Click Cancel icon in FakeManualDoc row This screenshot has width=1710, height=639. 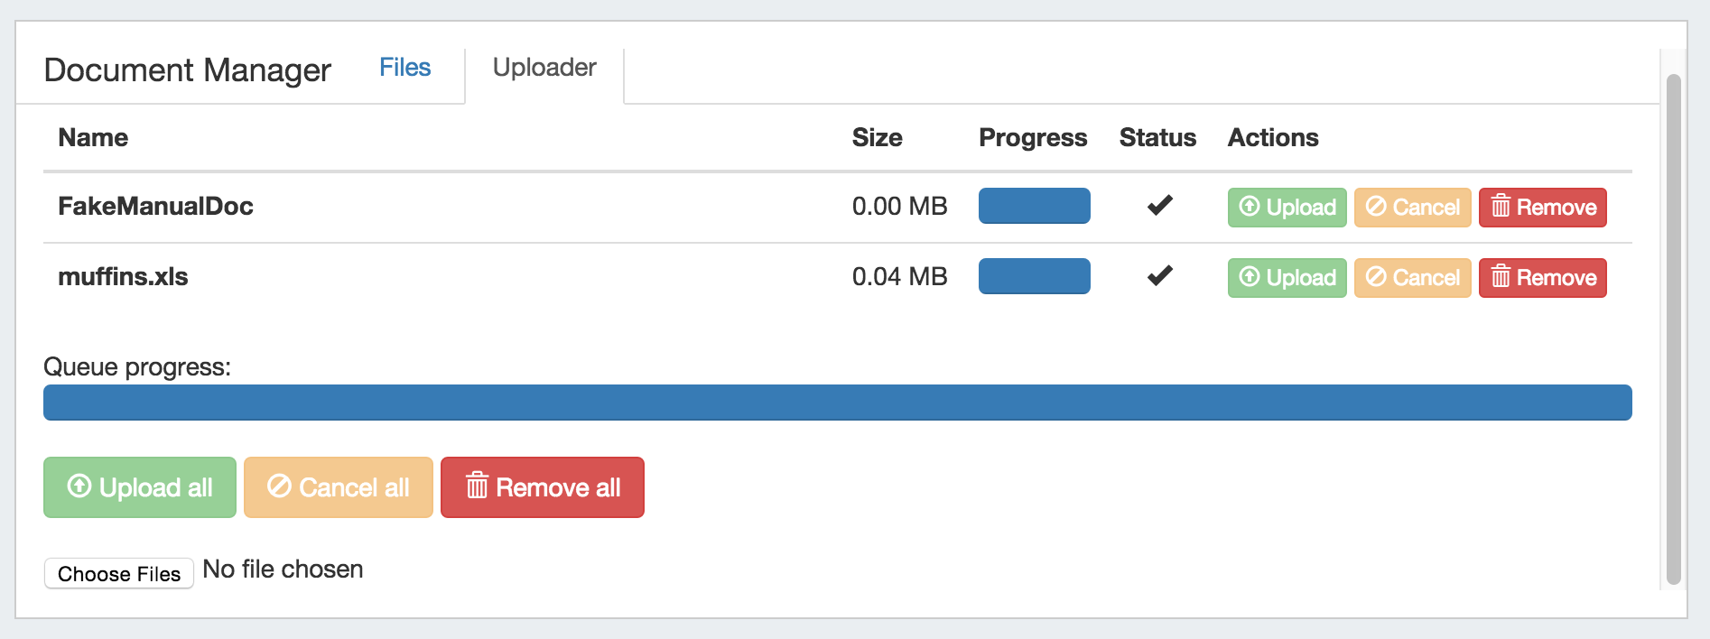tap(1376, 207)
